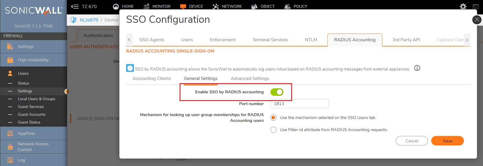
Task: Collapse the Users section in sidebar
Action: [23, 73]
